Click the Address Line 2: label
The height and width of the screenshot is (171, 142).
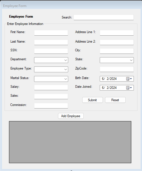85,41
